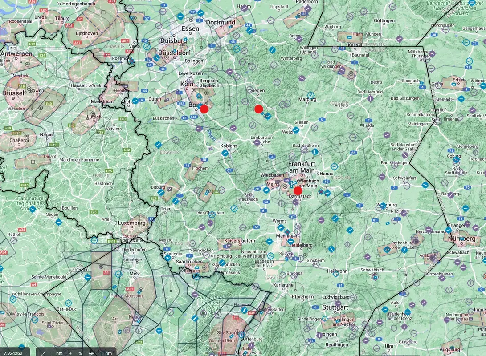486x356 pixels.
Task: Open the nm unit beside the measure-line icon
Action: click(59, 353)
